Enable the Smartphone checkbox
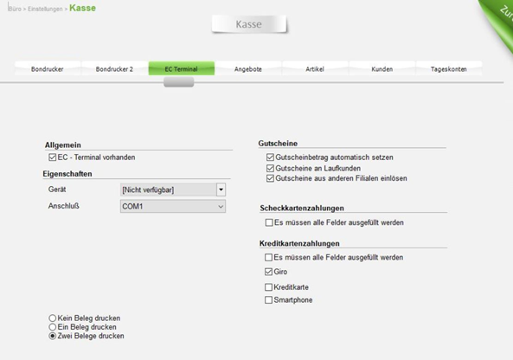Image resolution: width=513 pixels, height=360 pixels. coord(268,299)
